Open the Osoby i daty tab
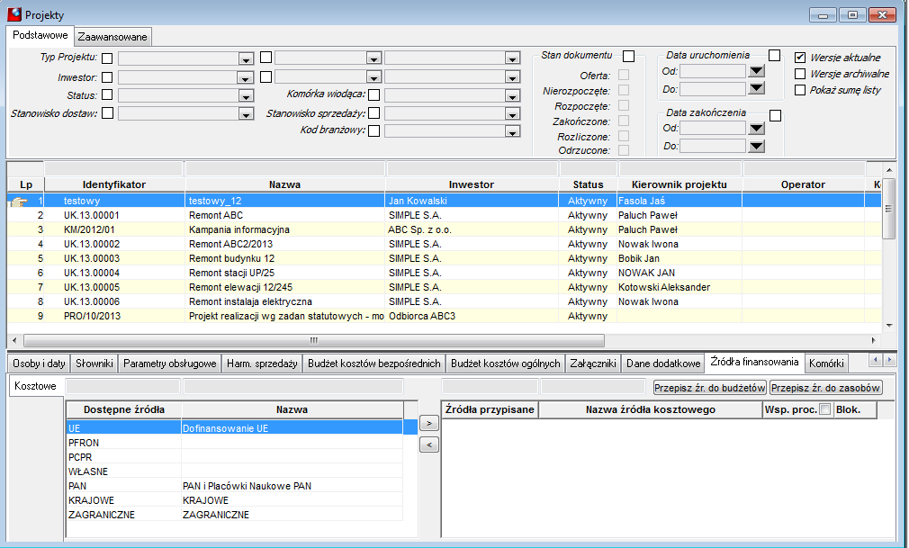Screen dimensions: 909x548 (39, 364)
